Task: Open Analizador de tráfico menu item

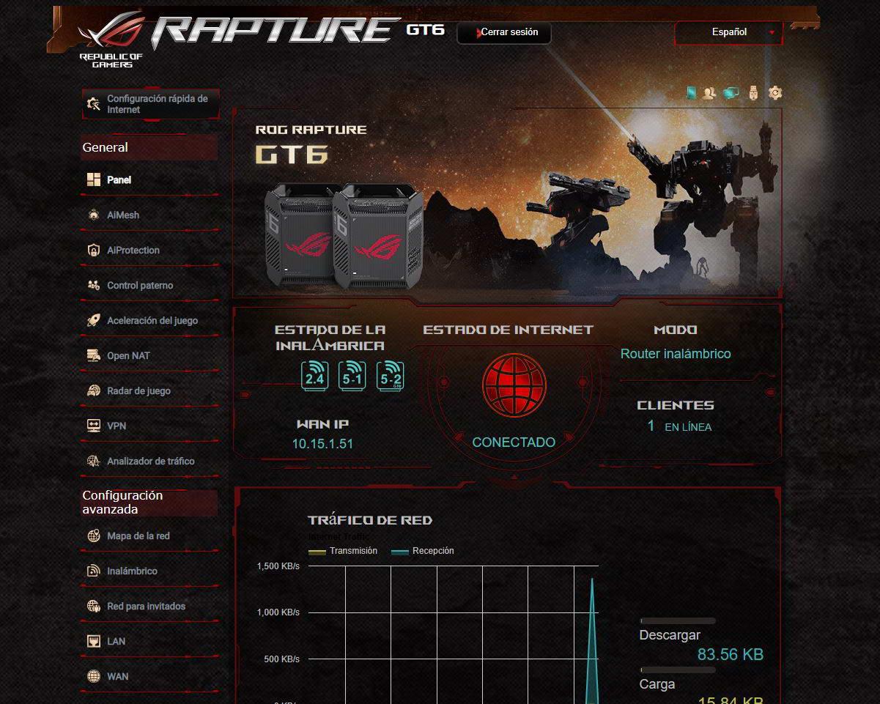Action: point(149,461)
